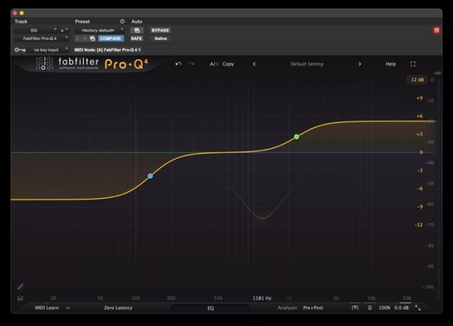Click the 200 frequency axis label
The width and height of the screenshot is (453, 326).
click(171, 298)
